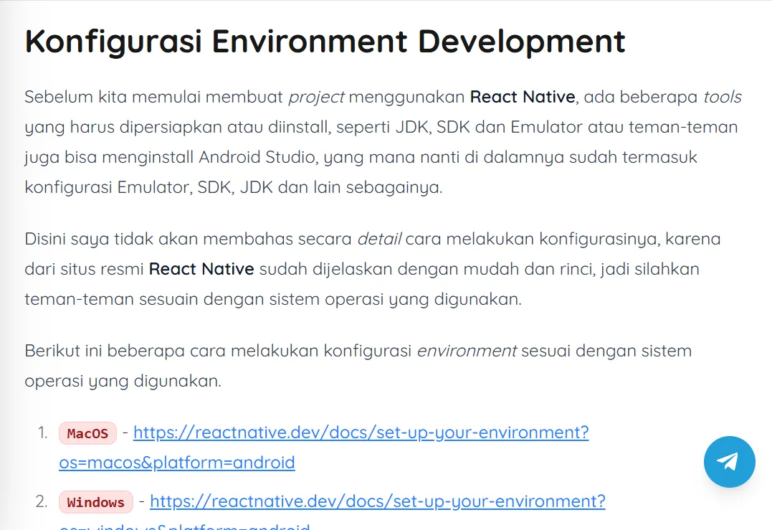Click the red MacOS code label

[x=87, y=433]
